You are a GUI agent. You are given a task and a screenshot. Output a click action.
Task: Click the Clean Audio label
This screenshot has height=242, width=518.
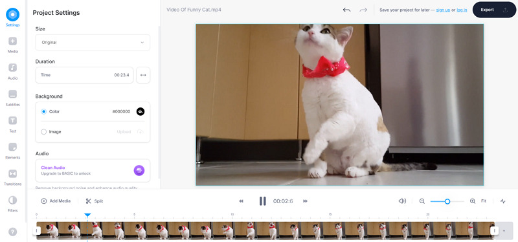[x=53, y=168]
